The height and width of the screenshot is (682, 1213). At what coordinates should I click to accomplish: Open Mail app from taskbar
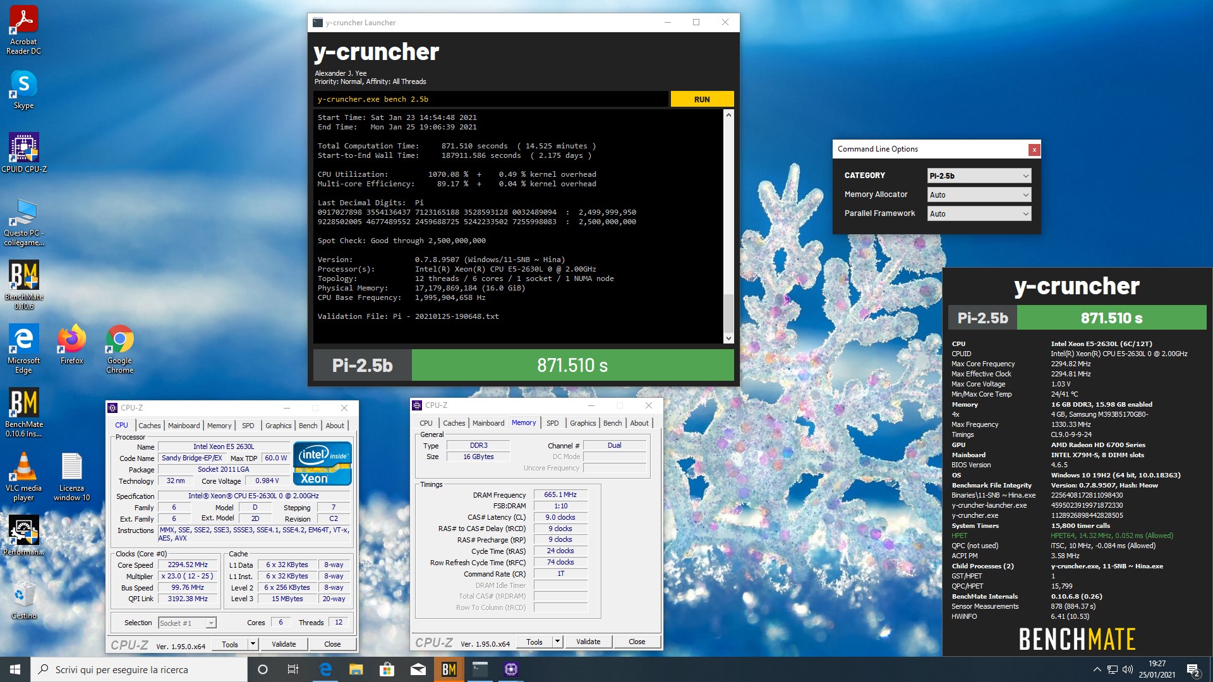coord(418,669)
